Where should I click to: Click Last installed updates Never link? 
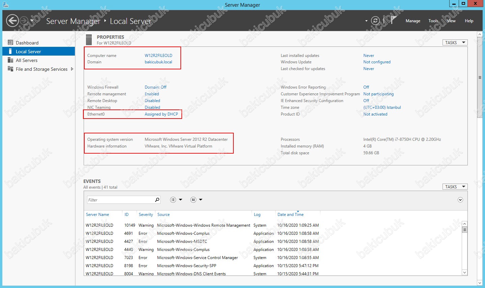(x=369, y=56)
